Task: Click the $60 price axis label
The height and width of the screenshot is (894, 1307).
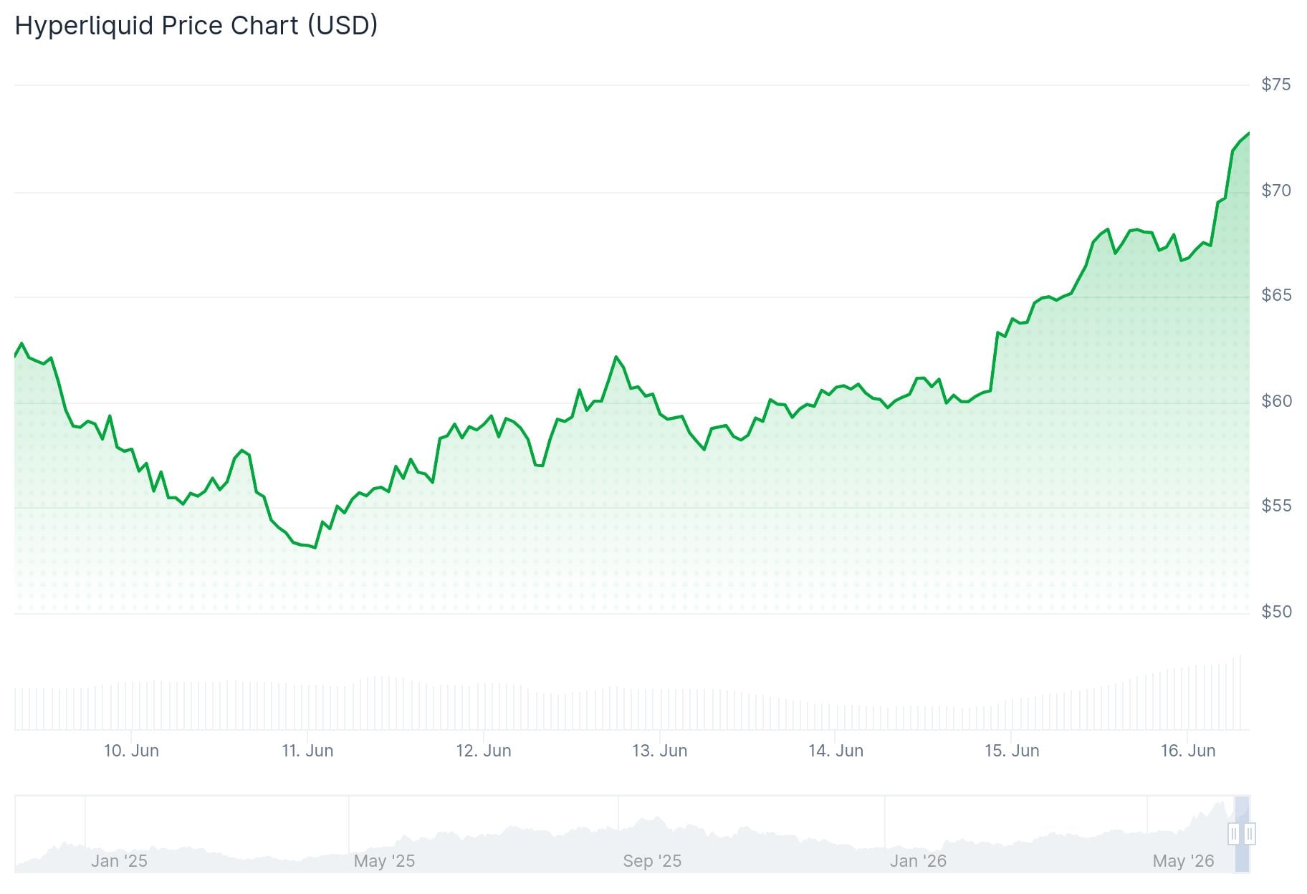Action: [1276, 401]
